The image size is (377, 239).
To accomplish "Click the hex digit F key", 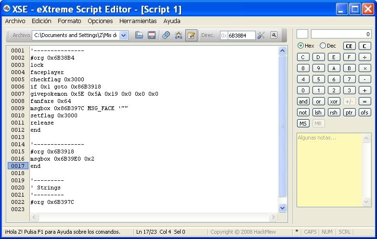I will (349, 57).
